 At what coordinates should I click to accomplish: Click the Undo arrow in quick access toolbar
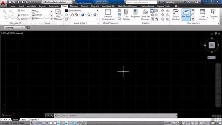coord(31,2)
